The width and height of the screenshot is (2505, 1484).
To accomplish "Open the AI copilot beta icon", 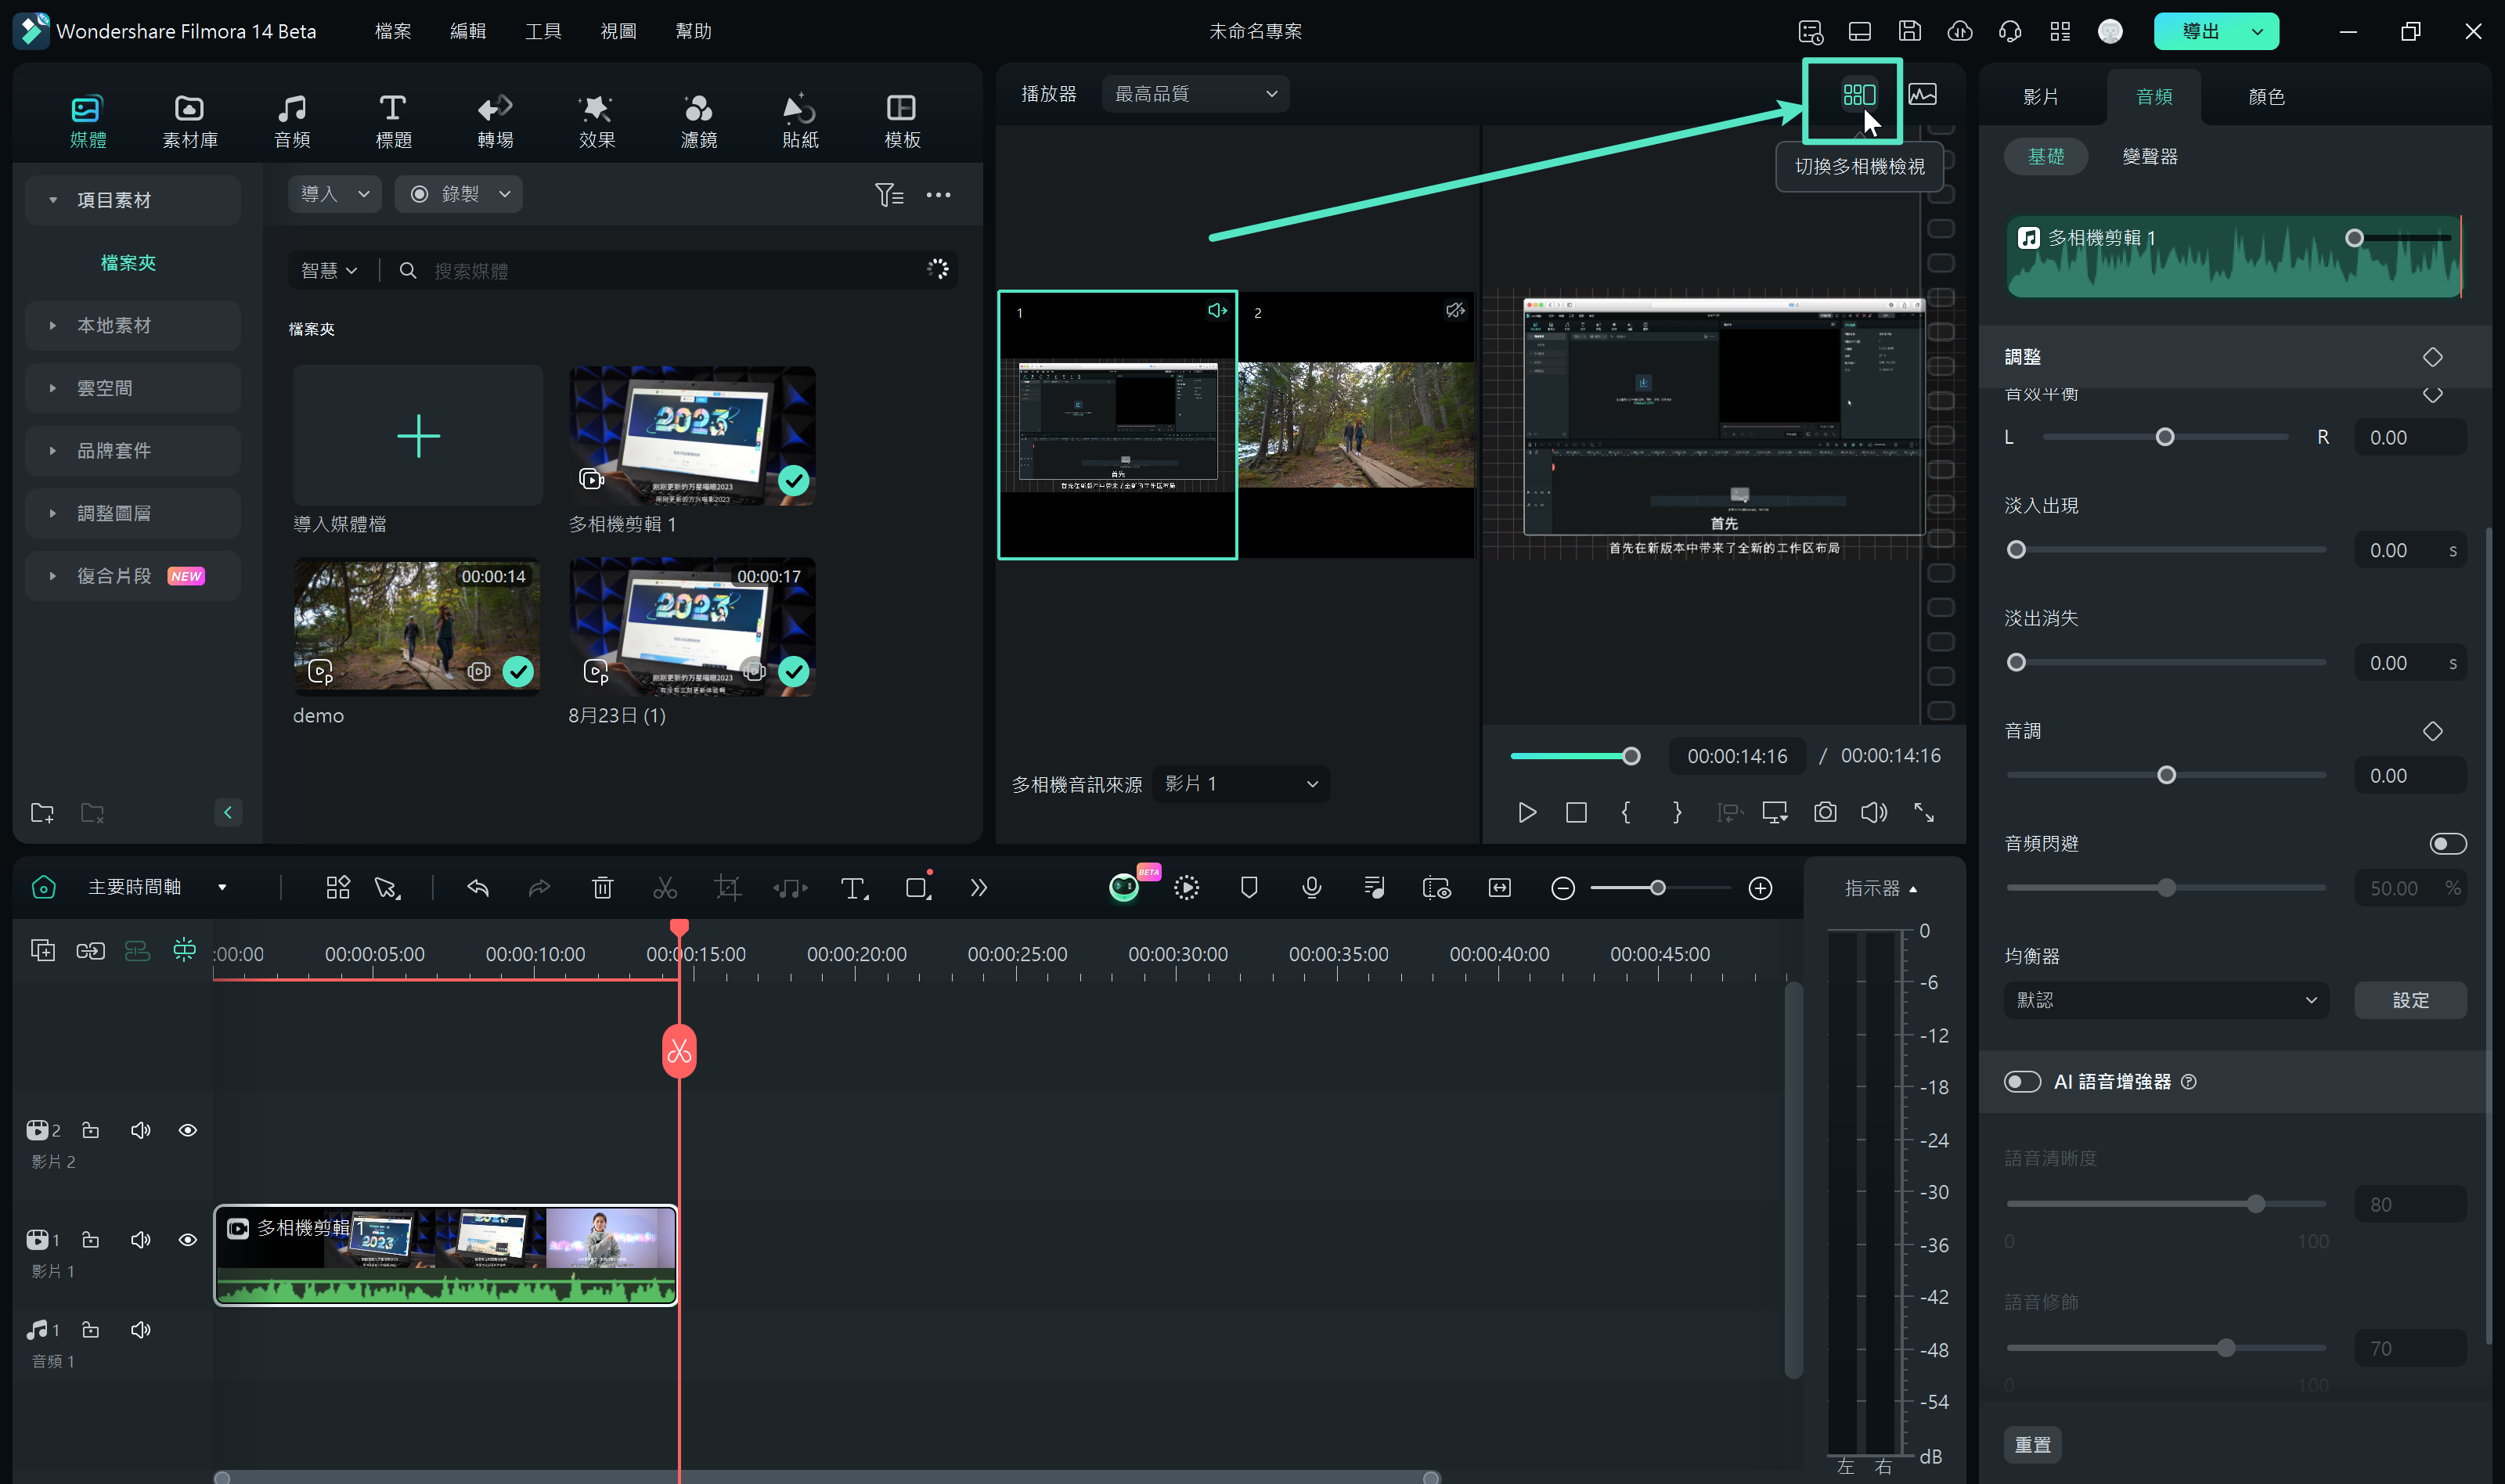I will [1125, 887].
